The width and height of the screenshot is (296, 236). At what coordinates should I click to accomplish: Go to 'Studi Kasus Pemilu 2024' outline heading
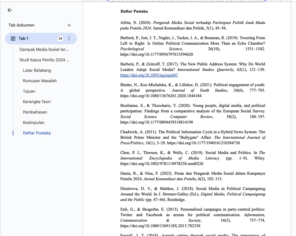click(44, 60)
